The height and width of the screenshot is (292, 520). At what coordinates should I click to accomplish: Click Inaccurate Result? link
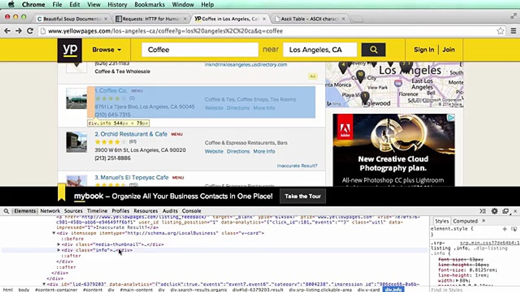coord(297,166)
